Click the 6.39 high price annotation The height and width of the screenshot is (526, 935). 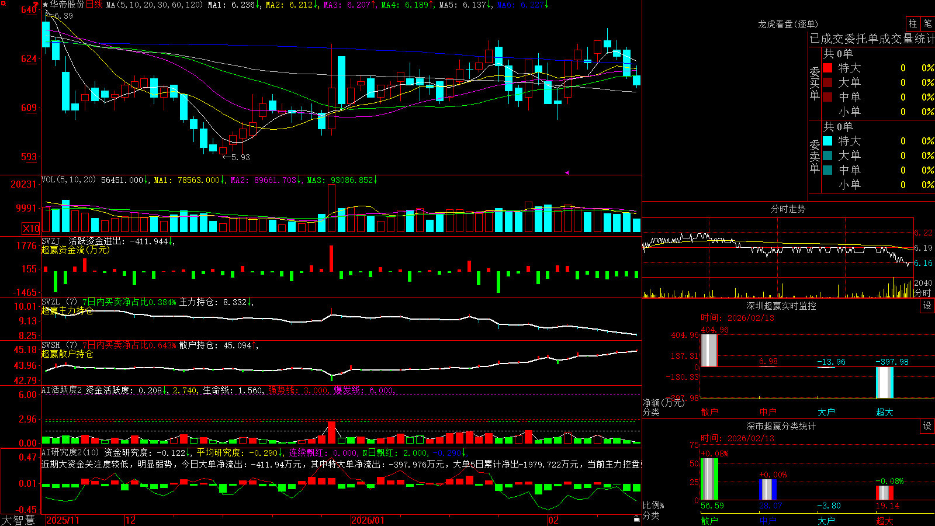coord(63,16)
